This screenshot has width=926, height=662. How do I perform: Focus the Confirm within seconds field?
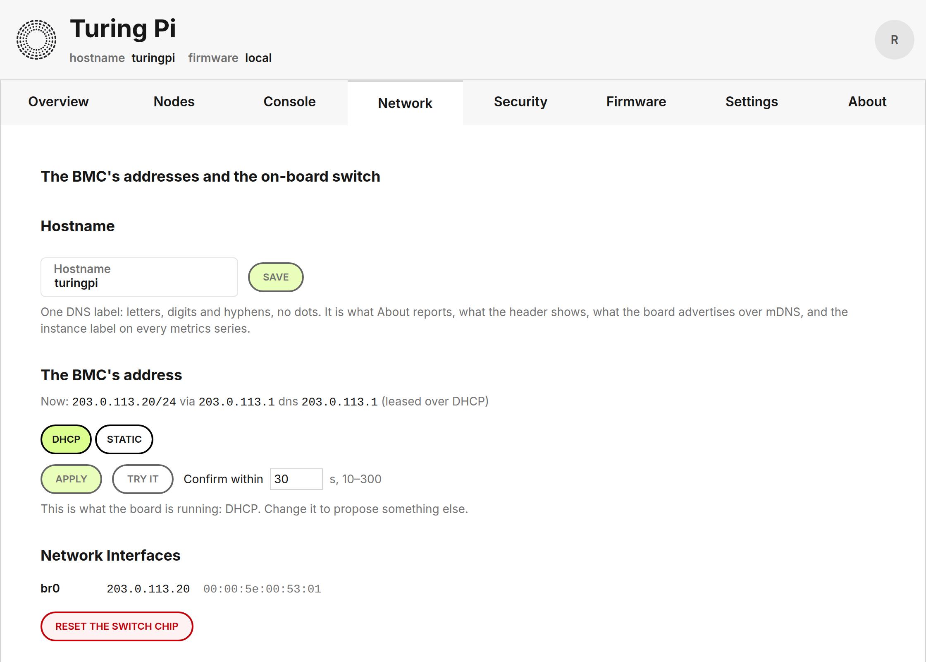(x=296, y=479)
